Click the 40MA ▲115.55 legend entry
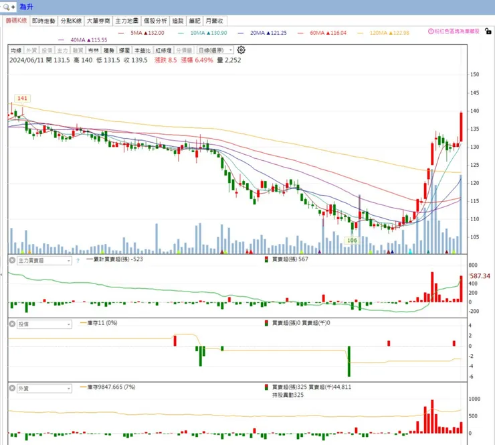This screenshot has height=445, width=495. coord(83,40)
